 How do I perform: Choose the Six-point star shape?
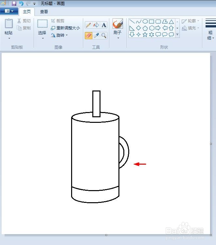pyautogui.click(x=151, y=35)
